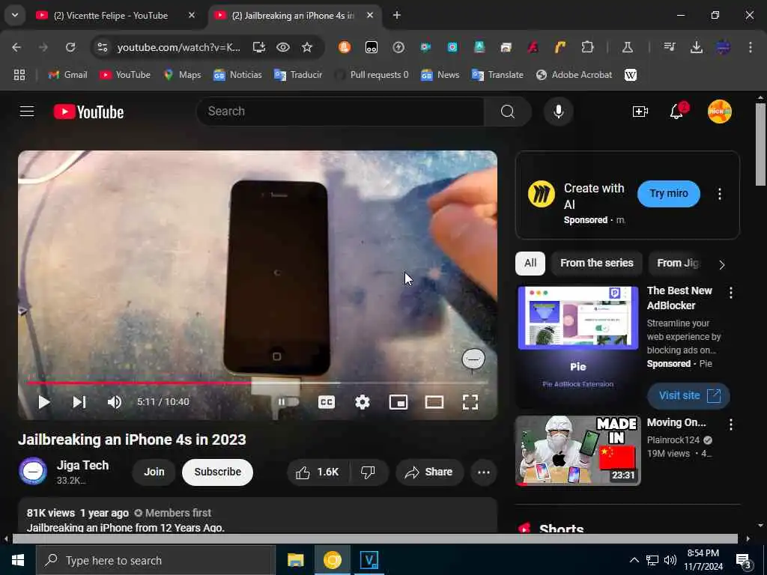Click the YouTube logo to go home
This screenshot has width=767, height=575.
(88, 112)
